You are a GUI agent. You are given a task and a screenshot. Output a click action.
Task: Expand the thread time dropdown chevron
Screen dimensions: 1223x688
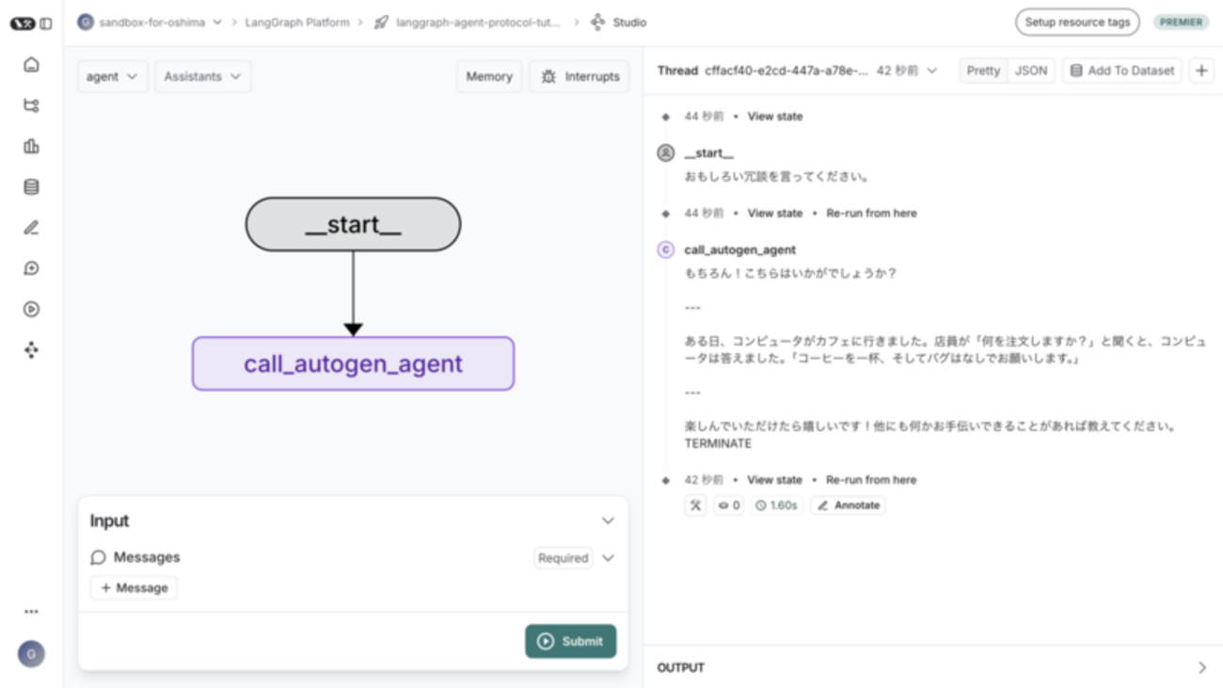click(x=932, y=71)
